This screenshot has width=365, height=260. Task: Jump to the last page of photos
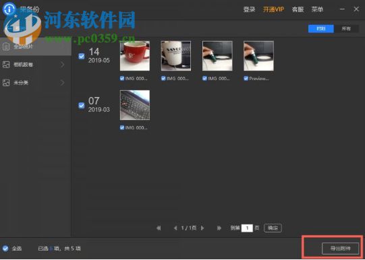[x=219, y=228]
